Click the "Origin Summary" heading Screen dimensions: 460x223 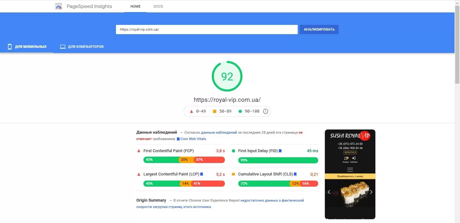tap(151, 200)
